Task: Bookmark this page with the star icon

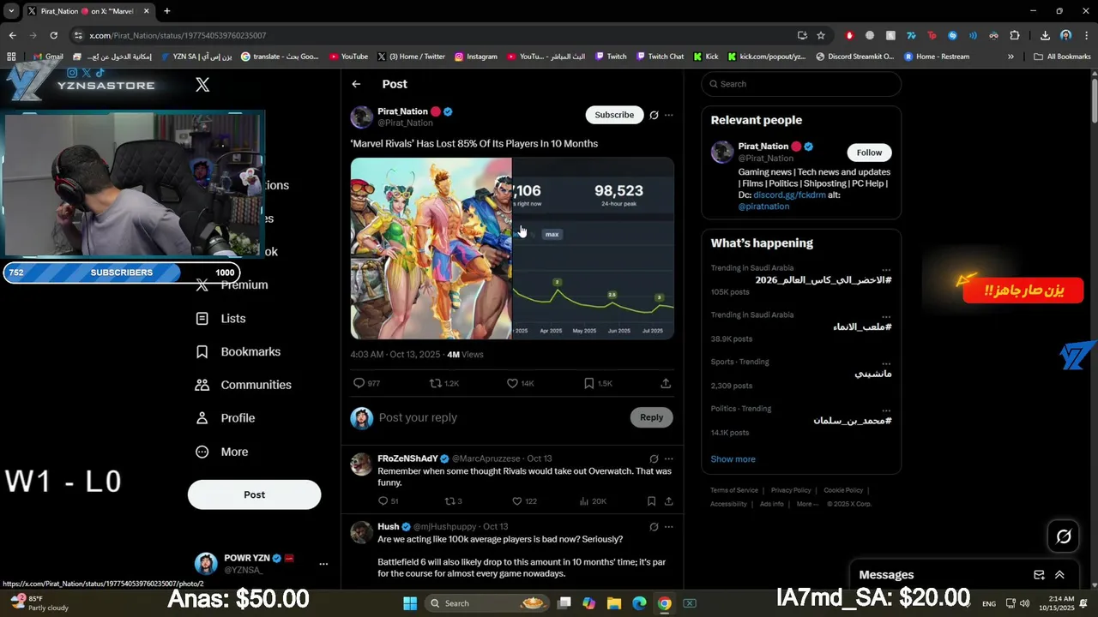Action: 821,35
